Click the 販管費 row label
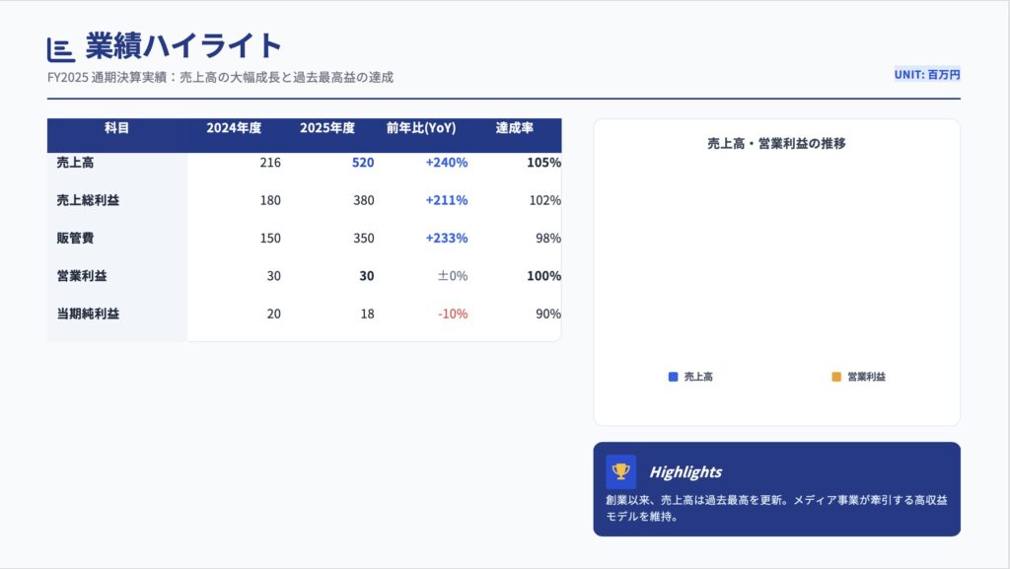 coord(75,238)
